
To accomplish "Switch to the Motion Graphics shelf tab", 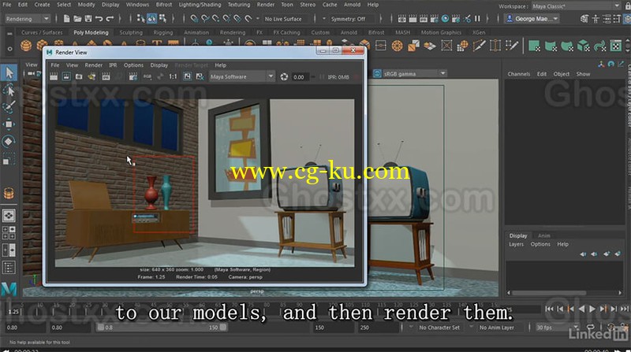I will [441, 32].
